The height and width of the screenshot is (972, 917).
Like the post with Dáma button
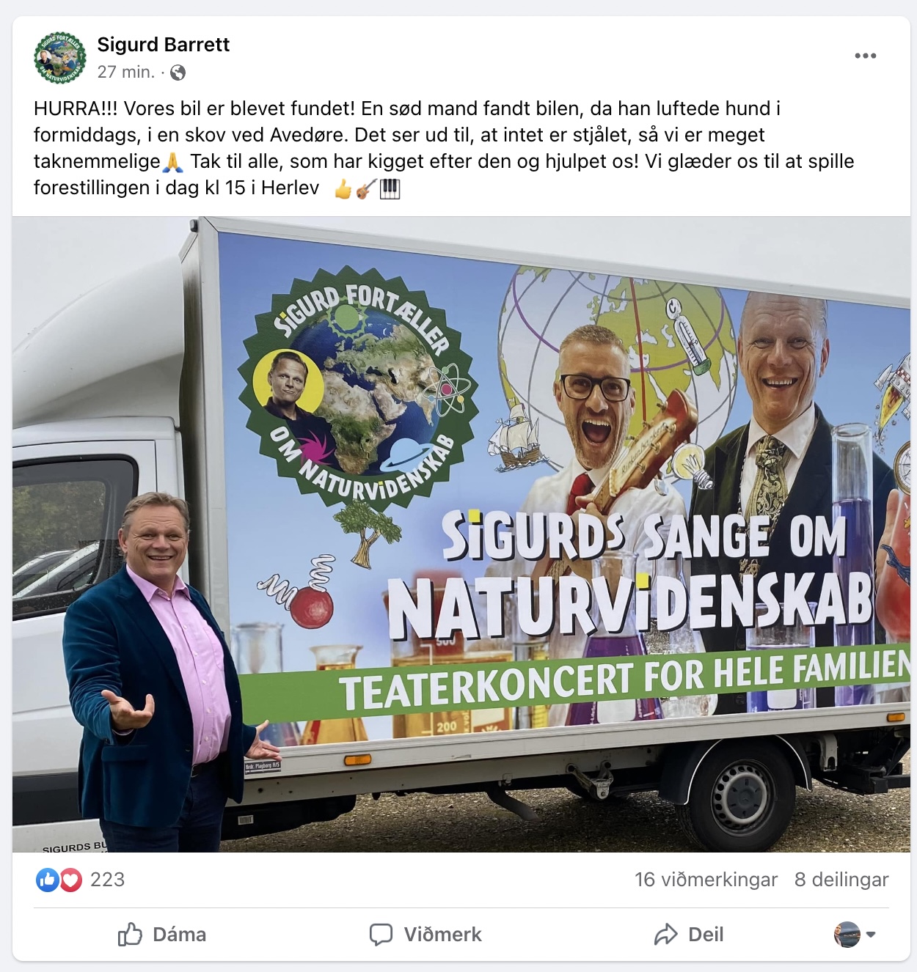click(x=162, y=935)
